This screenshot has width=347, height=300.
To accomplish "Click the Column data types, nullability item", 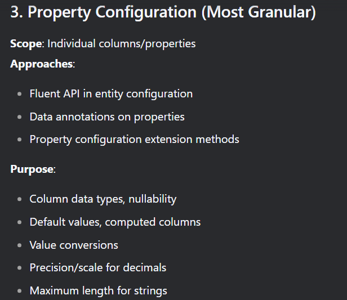I will click(x=103, y=199).
